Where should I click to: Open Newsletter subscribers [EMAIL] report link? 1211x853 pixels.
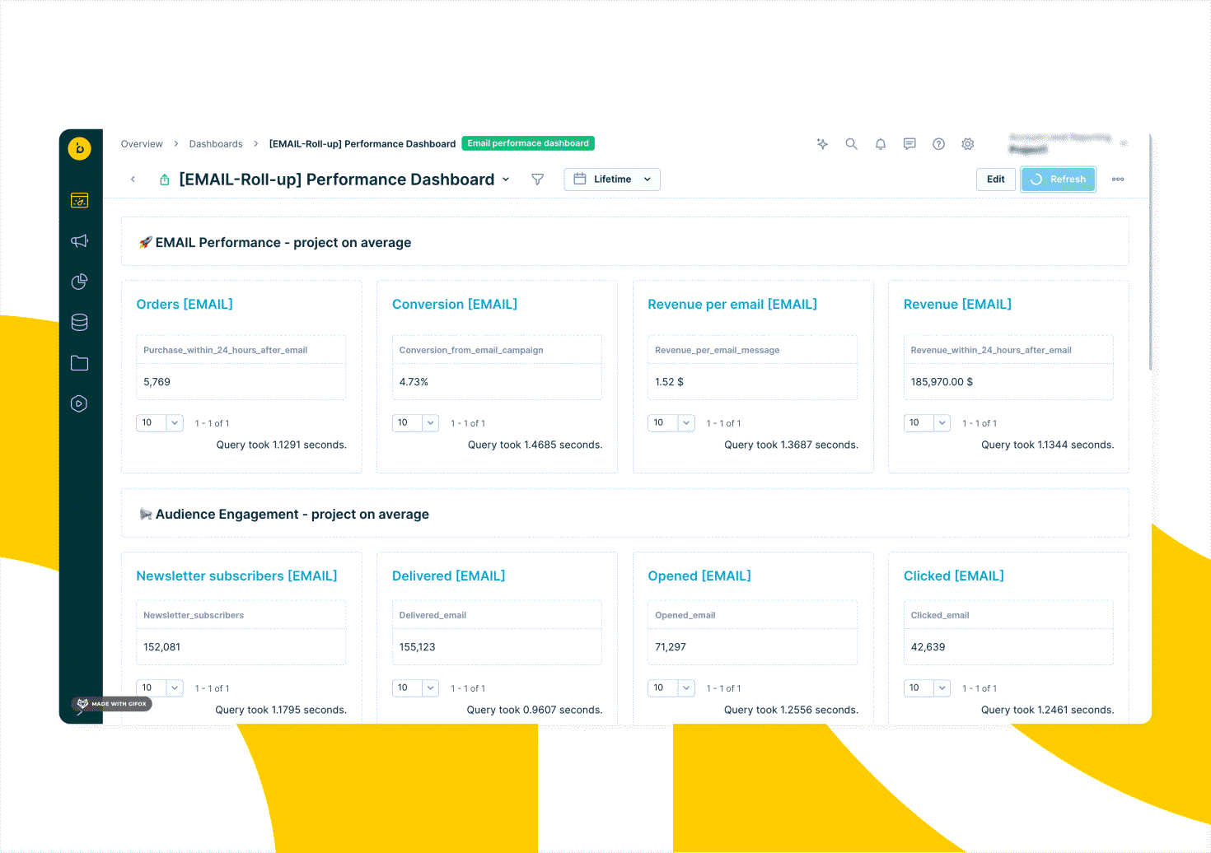[x=236, y=576]
